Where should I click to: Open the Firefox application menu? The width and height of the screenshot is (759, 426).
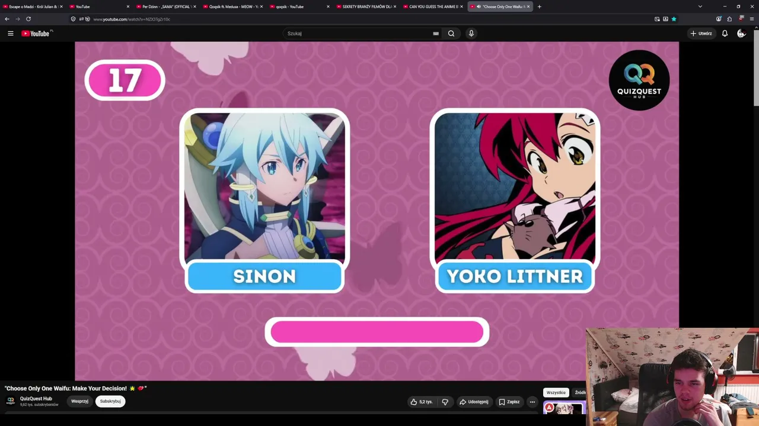click(752, 19)
